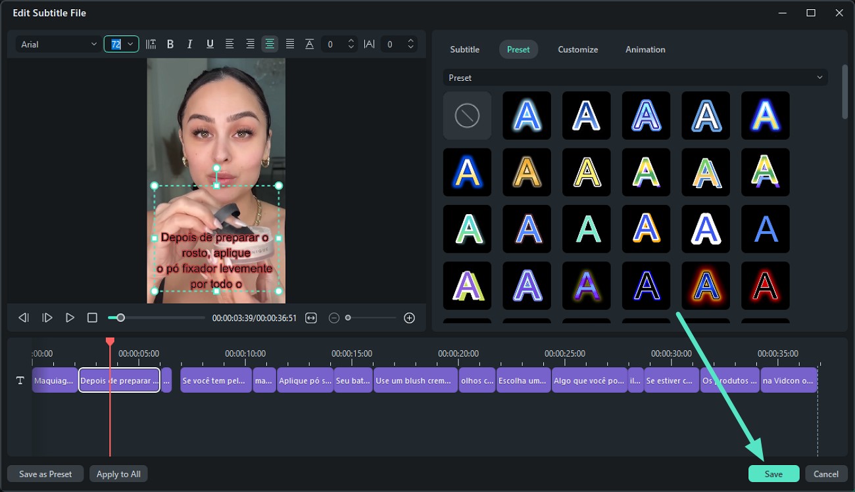This screenshot has width=855, height=492.
Task: Toggle underline text formatting
Action: [210, 44]
